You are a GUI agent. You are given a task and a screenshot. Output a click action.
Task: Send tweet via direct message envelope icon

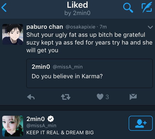133,97
